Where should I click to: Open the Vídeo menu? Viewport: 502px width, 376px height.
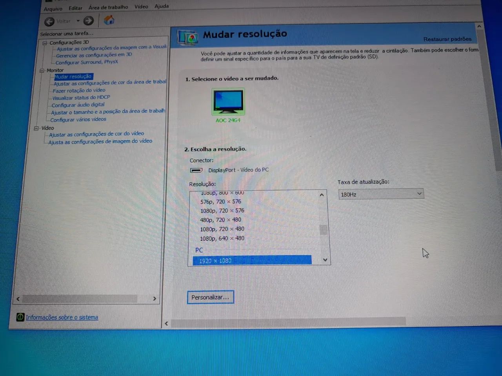141,6
